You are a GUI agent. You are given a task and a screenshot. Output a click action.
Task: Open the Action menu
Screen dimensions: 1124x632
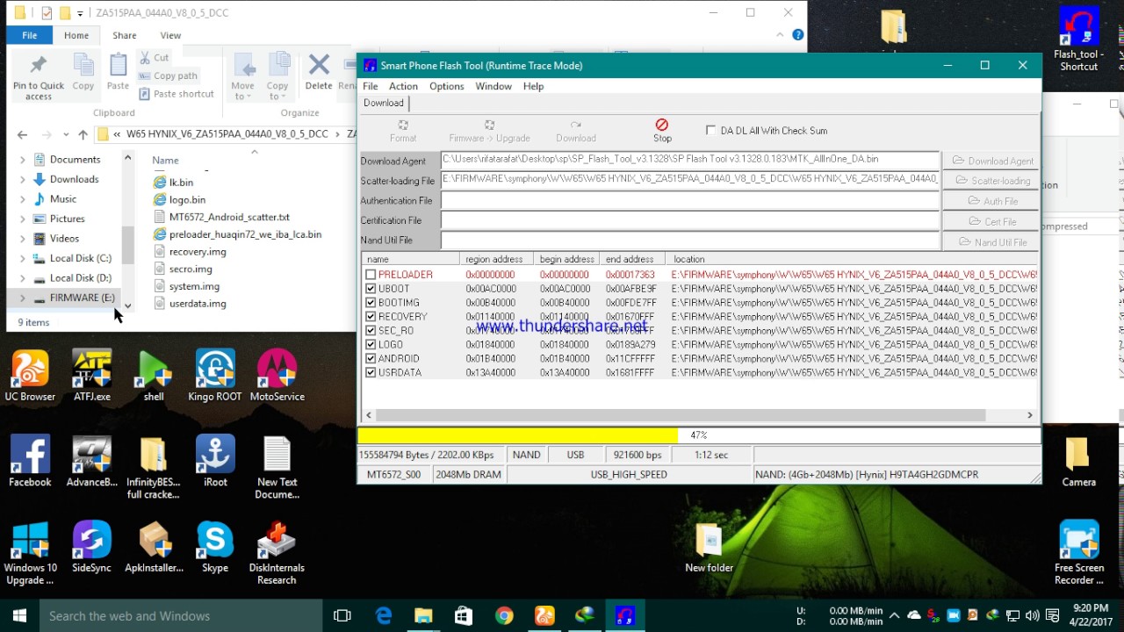(403, 86)
